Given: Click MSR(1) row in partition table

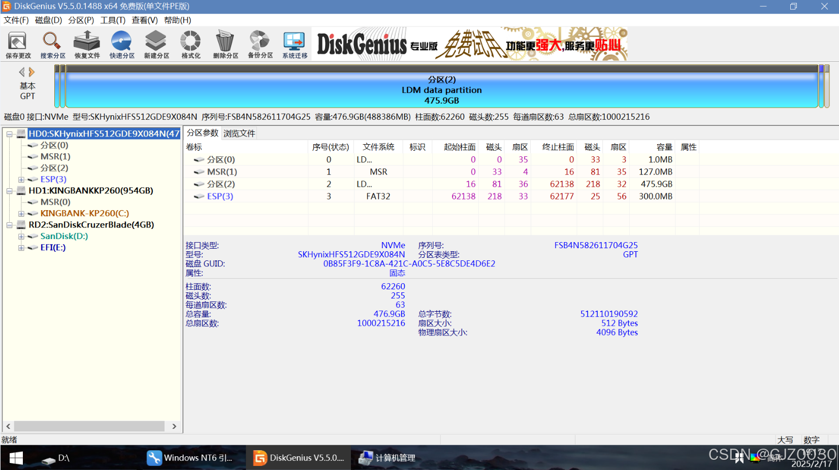Looking at the screenshot, I should pos(442,172).
